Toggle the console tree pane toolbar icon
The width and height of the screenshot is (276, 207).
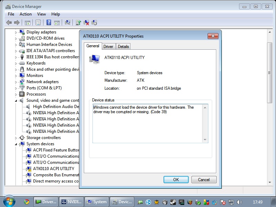pos(28,22)
